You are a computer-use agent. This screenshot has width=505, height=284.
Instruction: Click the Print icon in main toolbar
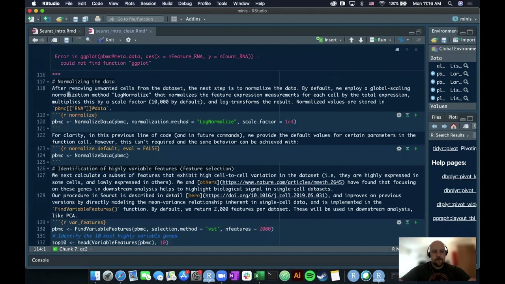(x=97, y=19)
